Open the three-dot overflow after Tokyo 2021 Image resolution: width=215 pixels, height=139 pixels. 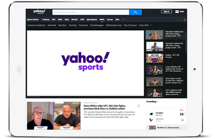[151, 25]
